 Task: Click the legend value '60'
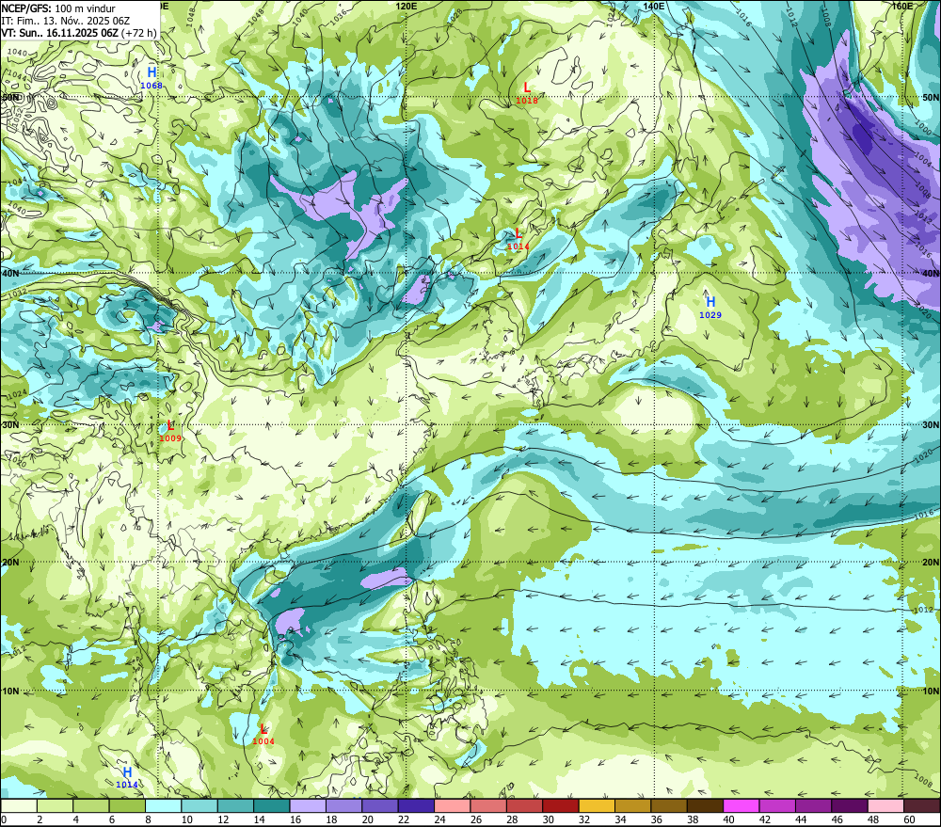(x=909, y=819)
